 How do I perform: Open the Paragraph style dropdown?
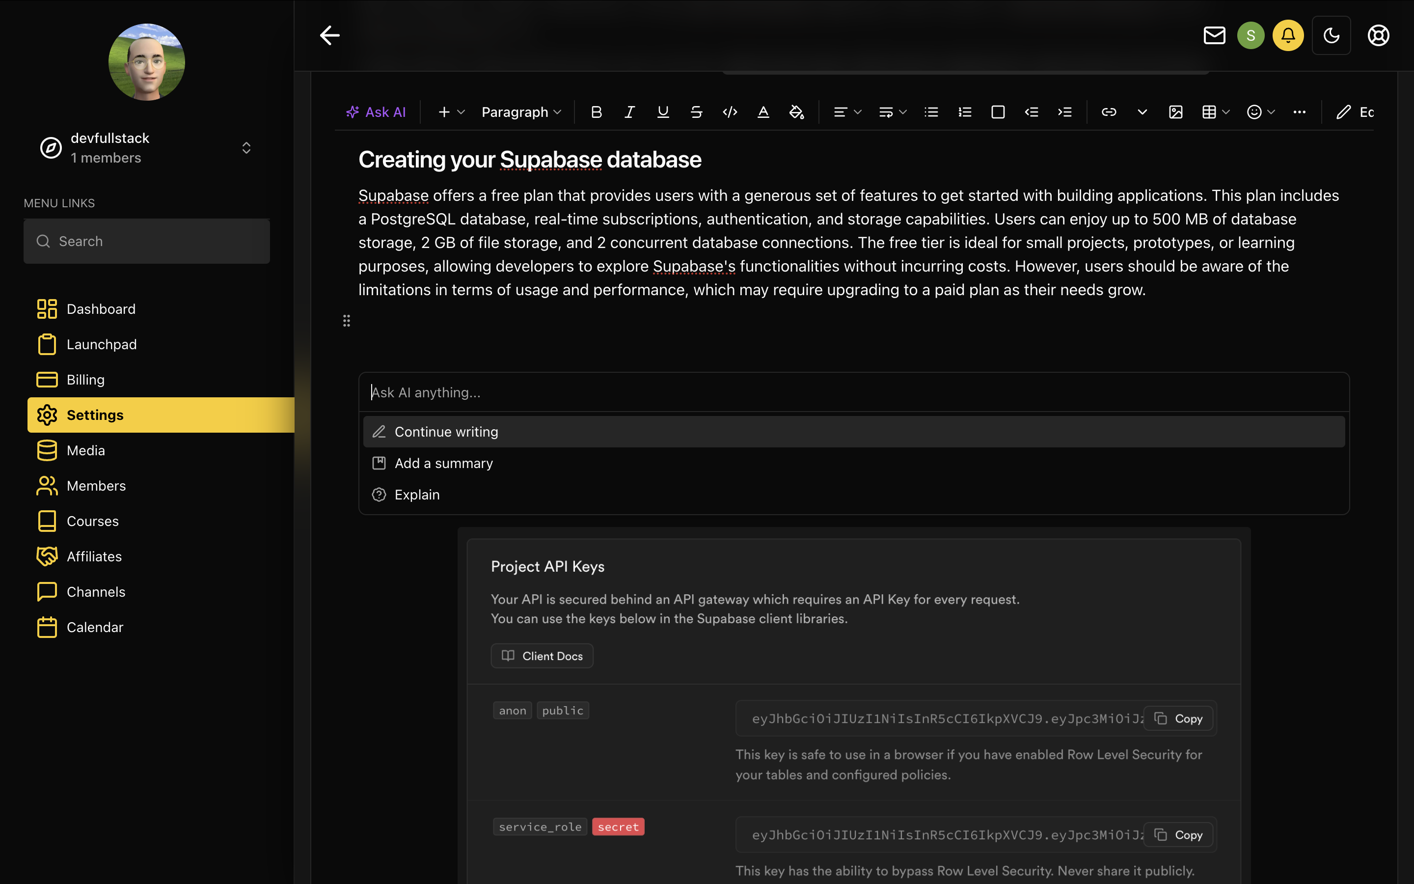520,112
